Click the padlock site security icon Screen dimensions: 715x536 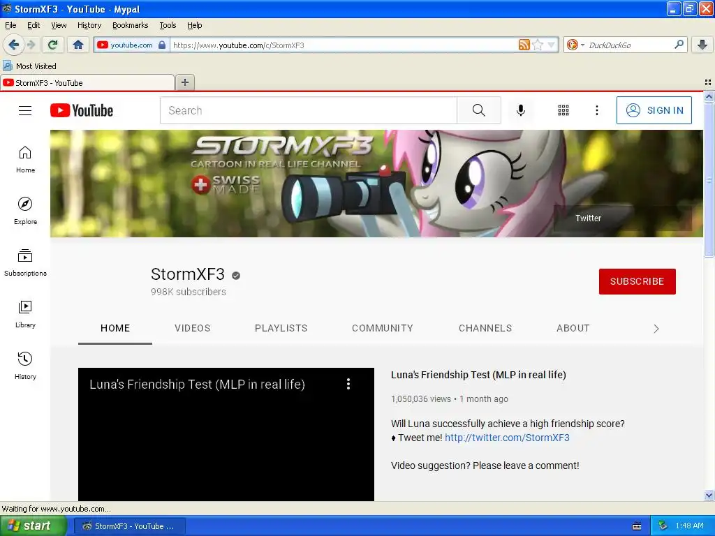tap(162, 45)
